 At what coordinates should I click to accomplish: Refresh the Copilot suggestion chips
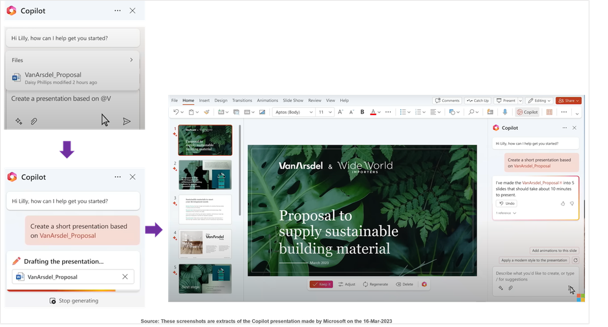[576, 260]
